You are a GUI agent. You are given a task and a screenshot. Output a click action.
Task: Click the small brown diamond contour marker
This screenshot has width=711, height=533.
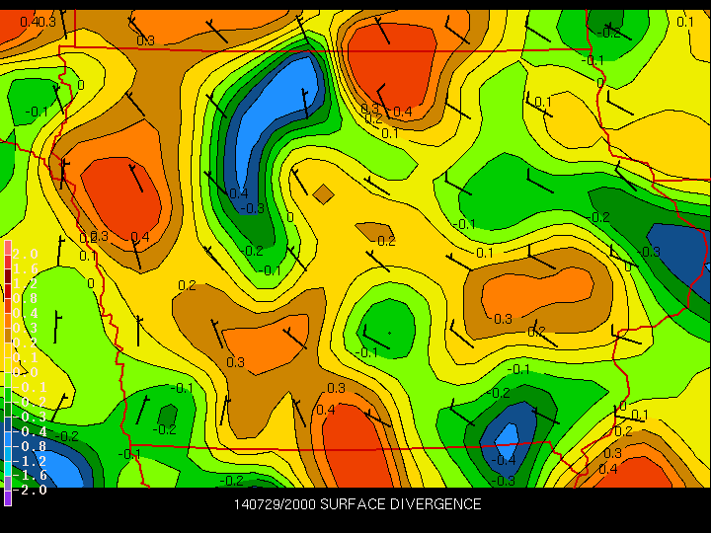323,193
